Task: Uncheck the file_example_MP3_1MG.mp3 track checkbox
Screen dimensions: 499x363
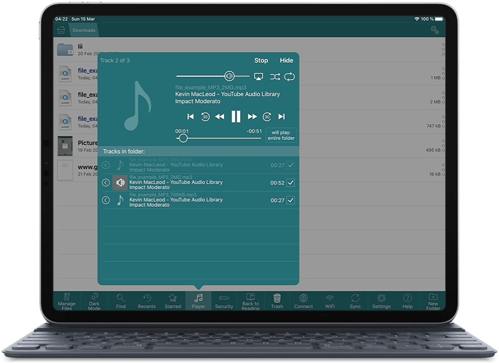Action: click(x=290, y=165)
